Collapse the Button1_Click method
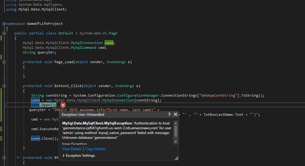The width and height of the screenshot is (305, 166). 4,86
